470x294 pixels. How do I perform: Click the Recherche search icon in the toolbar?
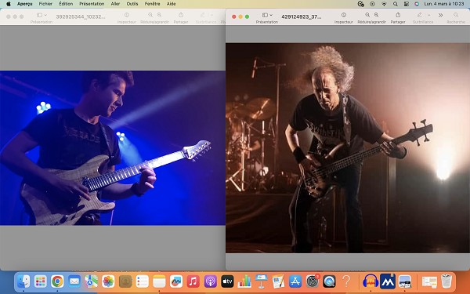coord(456,15)
